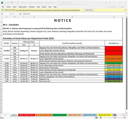This screenshot has width=128, height=119.
Task: Switch to Sheet 11 (DO 14-2017) tab
Action: [x=26, y=115]
